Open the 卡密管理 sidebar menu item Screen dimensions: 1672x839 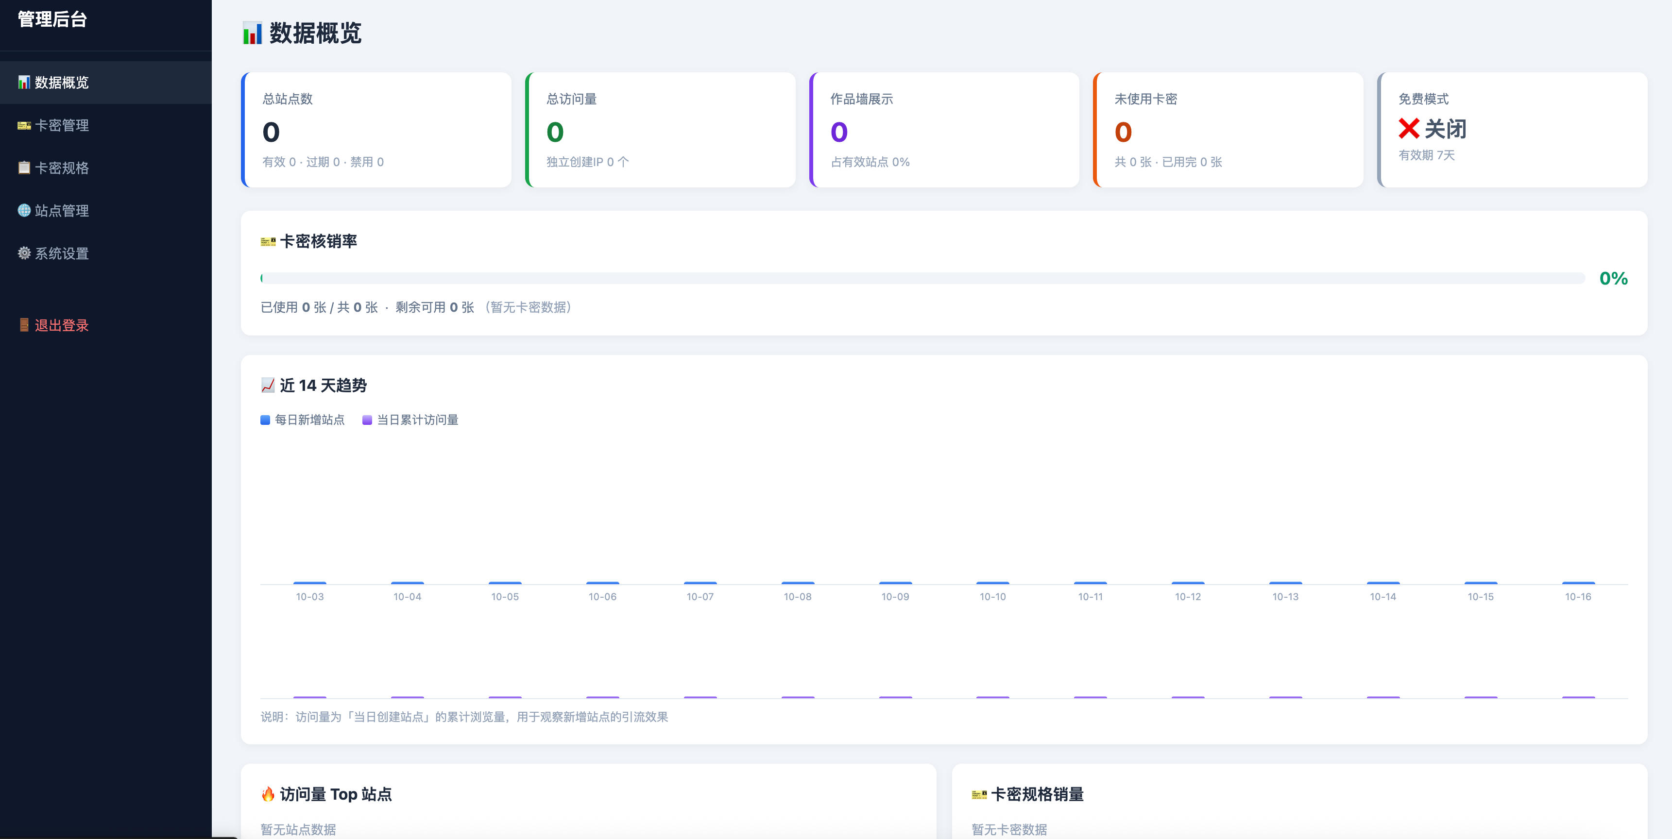(x=106, y=125)
